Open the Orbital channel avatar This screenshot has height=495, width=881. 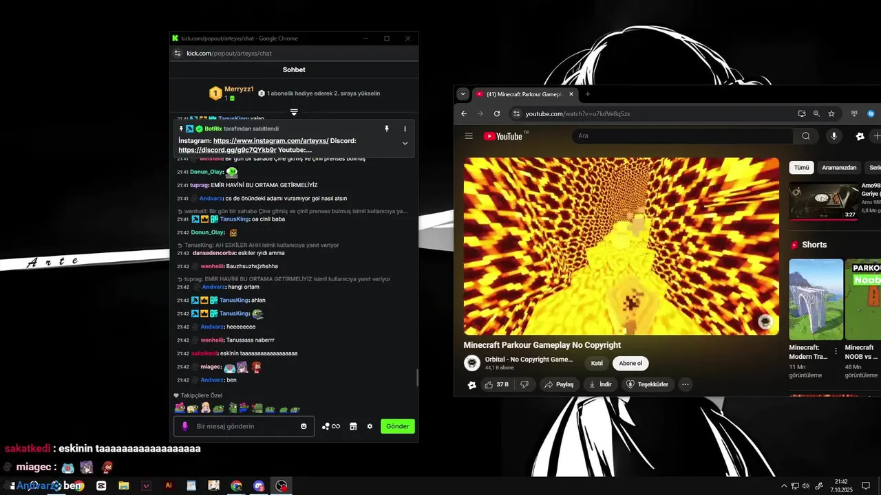[472, 363]
